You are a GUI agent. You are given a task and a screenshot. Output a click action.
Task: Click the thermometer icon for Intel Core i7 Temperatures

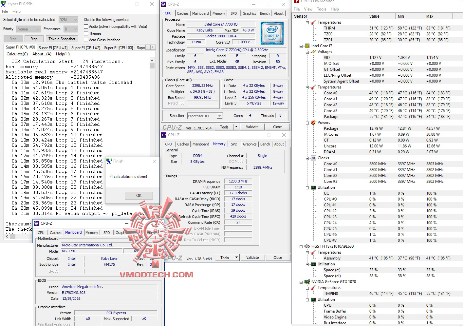coord(313,87)
